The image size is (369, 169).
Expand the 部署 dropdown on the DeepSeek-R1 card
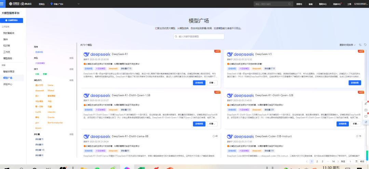tap(212, 82)
